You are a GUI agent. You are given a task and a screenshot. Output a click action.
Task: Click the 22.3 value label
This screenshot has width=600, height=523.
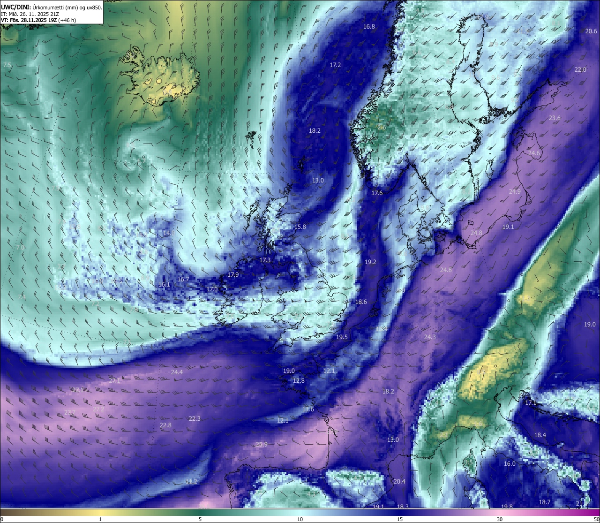[x=195, y=419]
